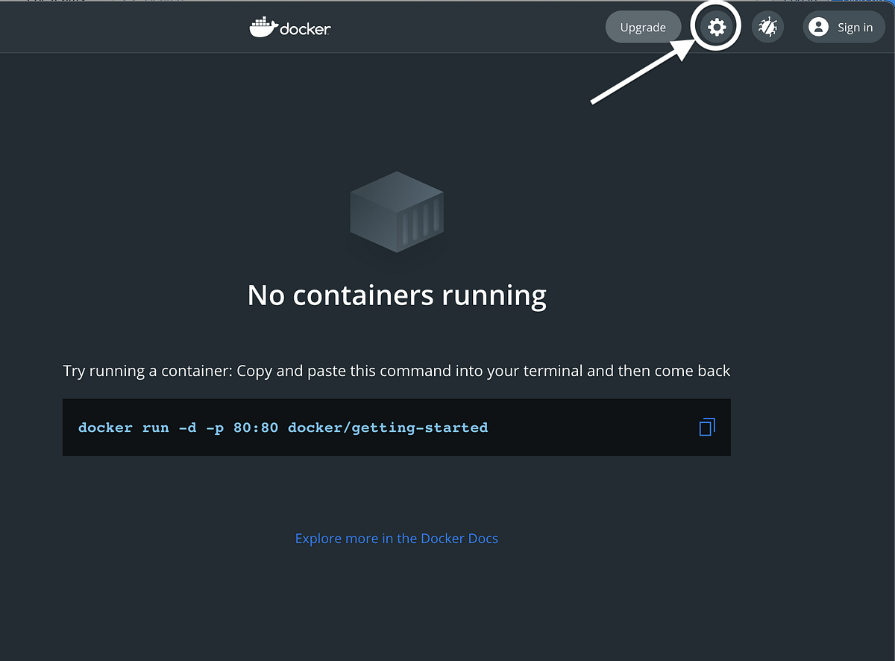Duplicate command to clipboard with copy button

pos(706,427)
